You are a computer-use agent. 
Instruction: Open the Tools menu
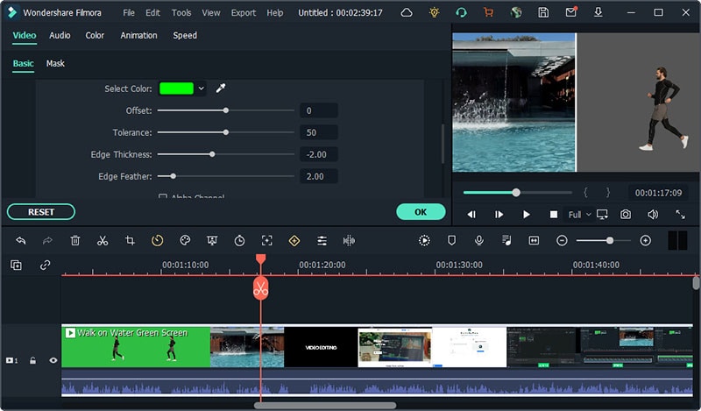(181, 12)
